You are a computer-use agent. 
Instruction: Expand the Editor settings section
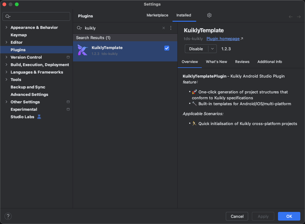pos(7,42)
